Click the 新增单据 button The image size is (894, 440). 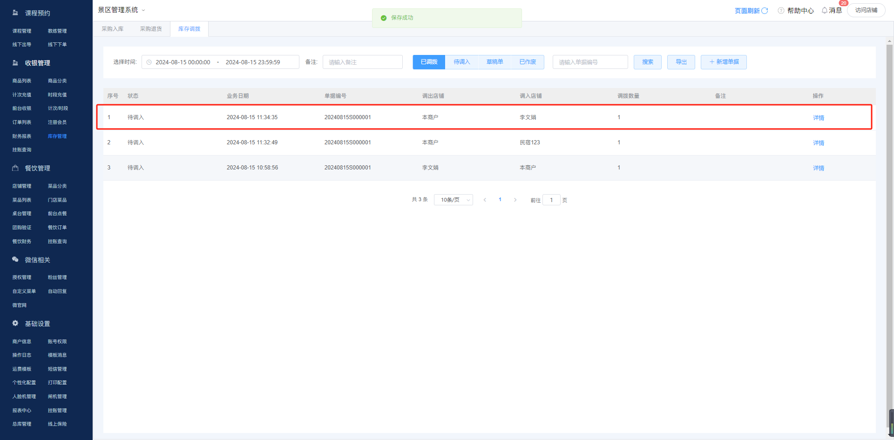point(724,62)
